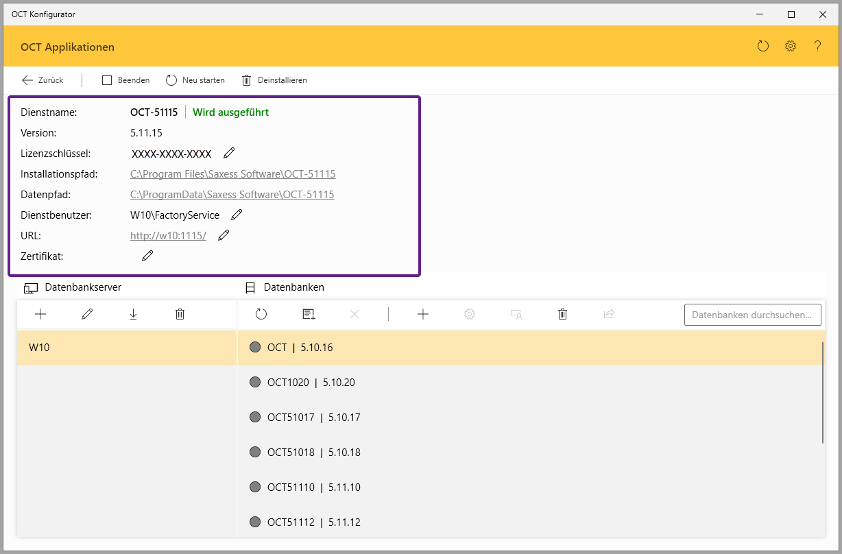Click the refresh icon in yellow header
Viewport: 842px width, 554px height.
pyautogui.click(x=762, y=47)
